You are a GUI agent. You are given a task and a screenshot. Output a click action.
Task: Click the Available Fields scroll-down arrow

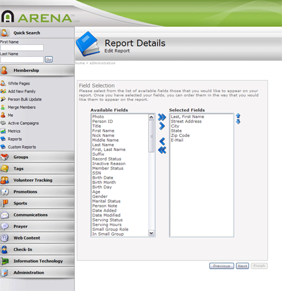coord(151,233)
